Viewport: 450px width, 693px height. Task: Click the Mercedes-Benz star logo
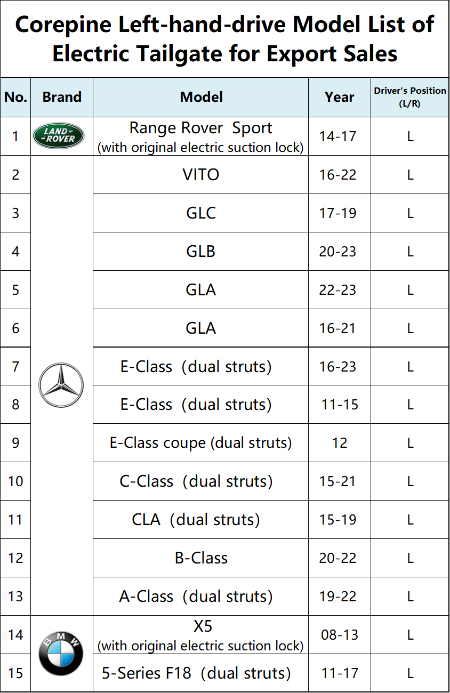[61, 385]
